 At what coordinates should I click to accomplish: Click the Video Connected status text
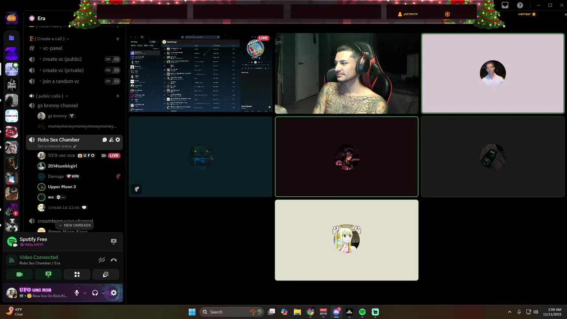39,257
